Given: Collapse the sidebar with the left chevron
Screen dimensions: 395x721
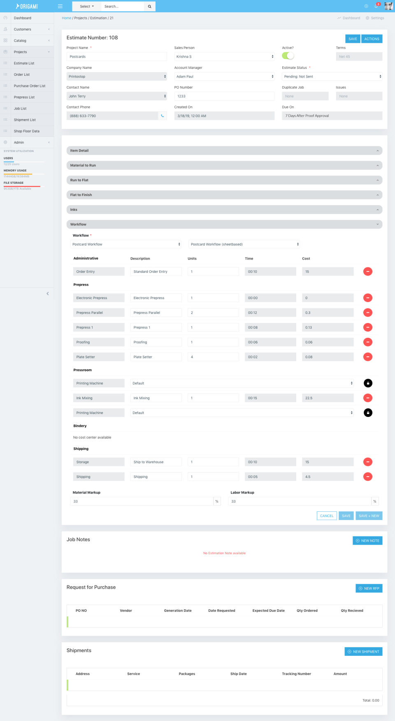Looking at the screenshot, I should [x=48, y=293].
